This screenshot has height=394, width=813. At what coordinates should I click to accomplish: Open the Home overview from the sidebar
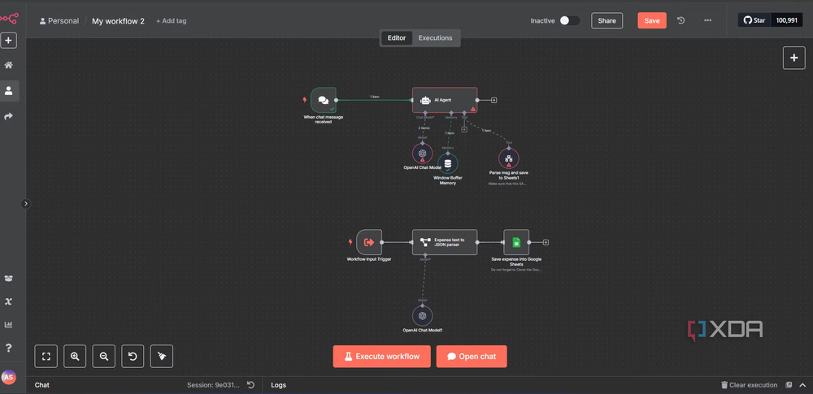(x=8, y=65)
